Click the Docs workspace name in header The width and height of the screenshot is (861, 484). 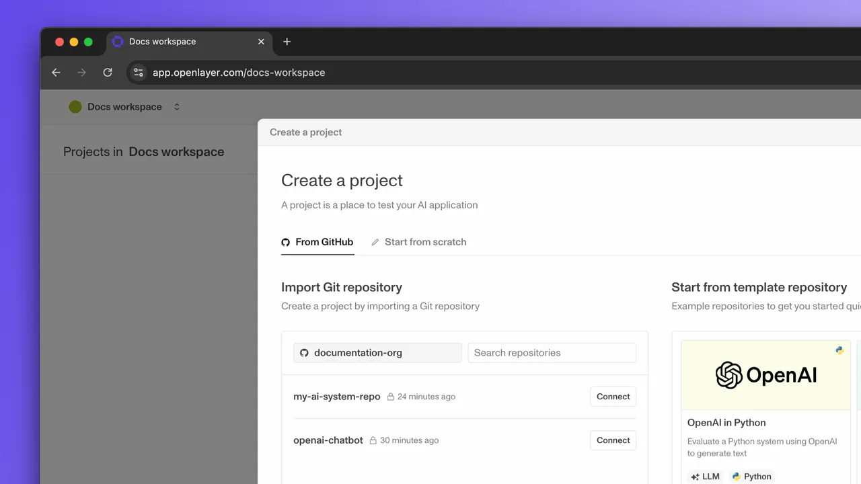click(x=124, y=107)
